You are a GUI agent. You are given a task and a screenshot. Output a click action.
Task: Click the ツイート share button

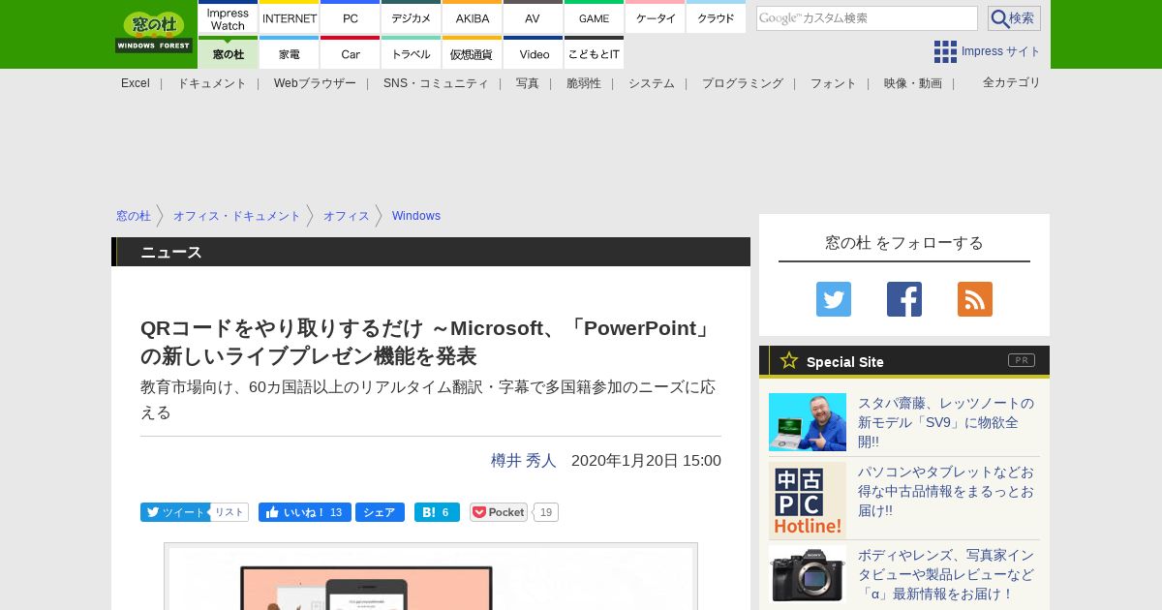tap(175, 512)
